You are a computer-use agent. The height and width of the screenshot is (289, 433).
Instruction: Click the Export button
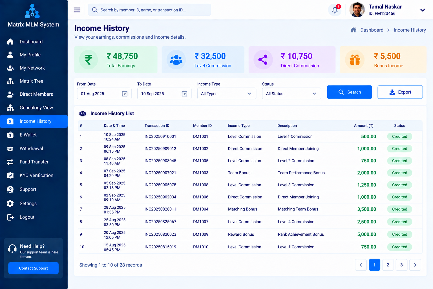(x=400, y=92)
